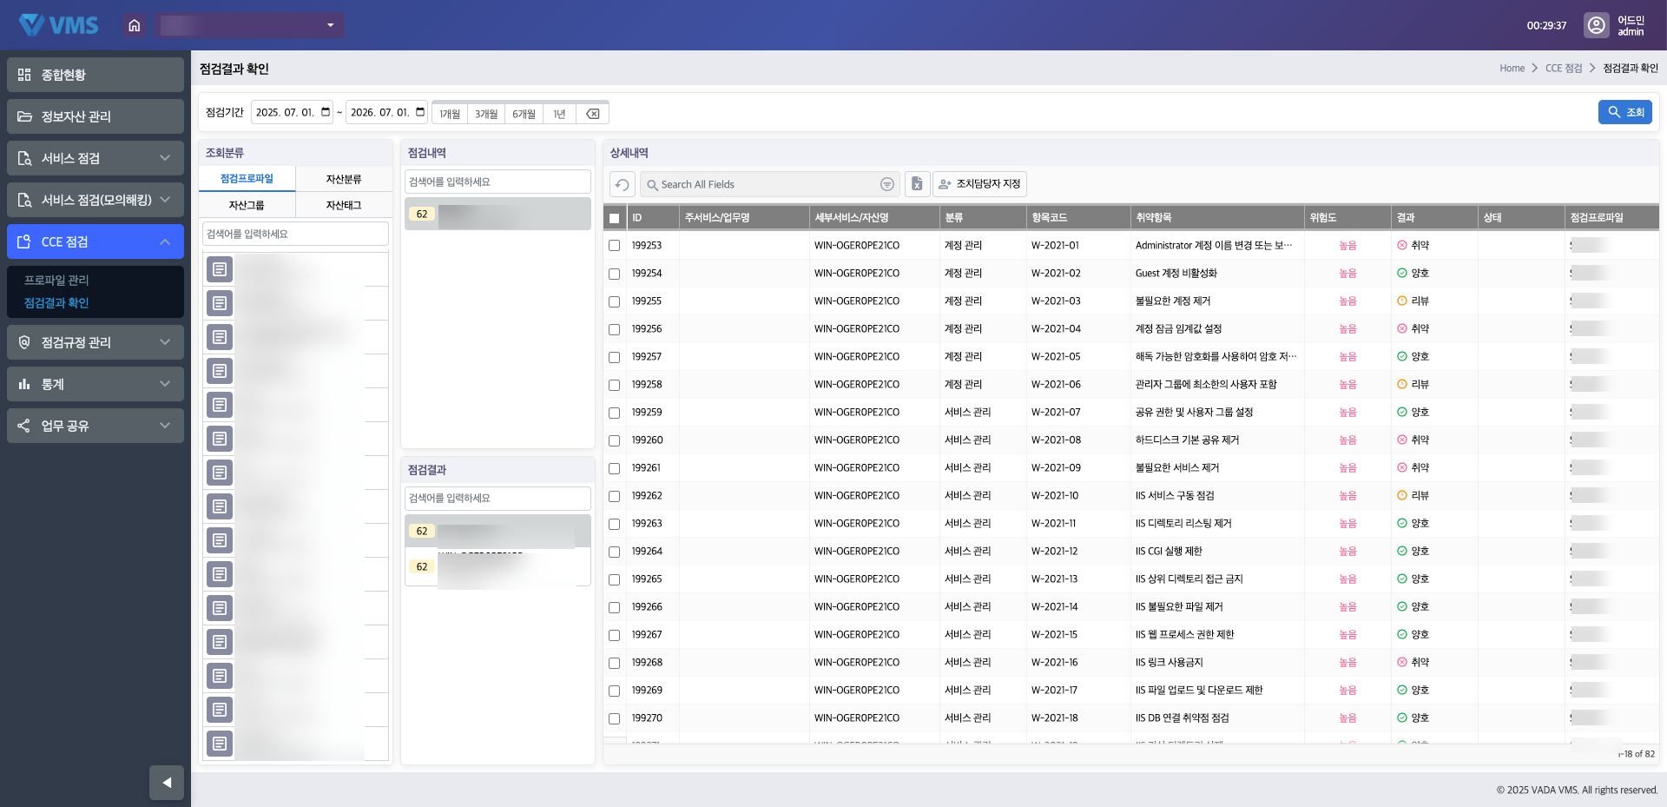Image resolution: width=1667 pixels, height=807 pixels.
Task: Click the first profile document icon in list
Action: (220, 269)
